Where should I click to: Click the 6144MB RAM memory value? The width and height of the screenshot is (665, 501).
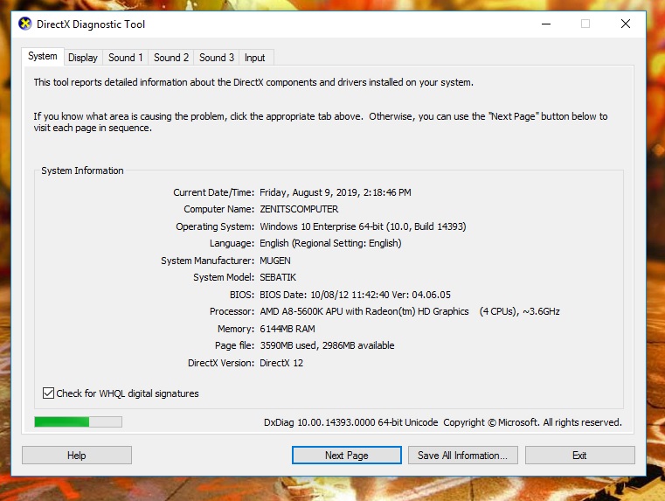pos(287,329)
